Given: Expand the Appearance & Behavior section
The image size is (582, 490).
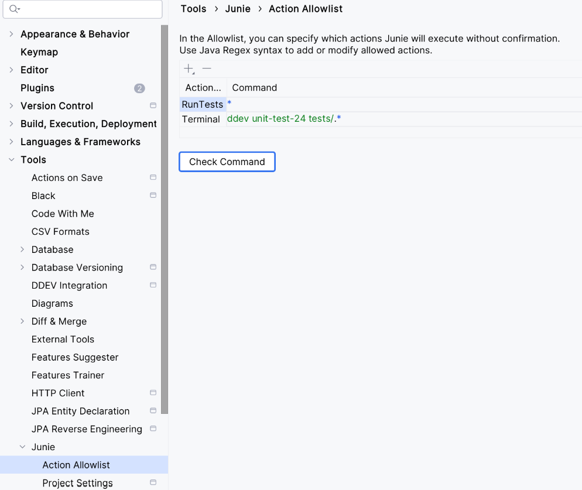Looking at the screenshot, I should pos(11,34).
